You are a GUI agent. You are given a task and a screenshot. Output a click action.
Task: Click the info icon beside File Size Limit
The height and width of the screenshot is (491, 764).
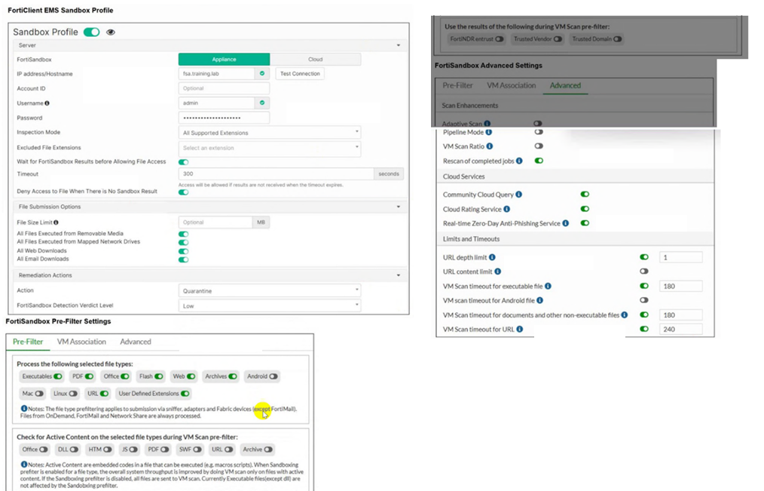(56, 222)
